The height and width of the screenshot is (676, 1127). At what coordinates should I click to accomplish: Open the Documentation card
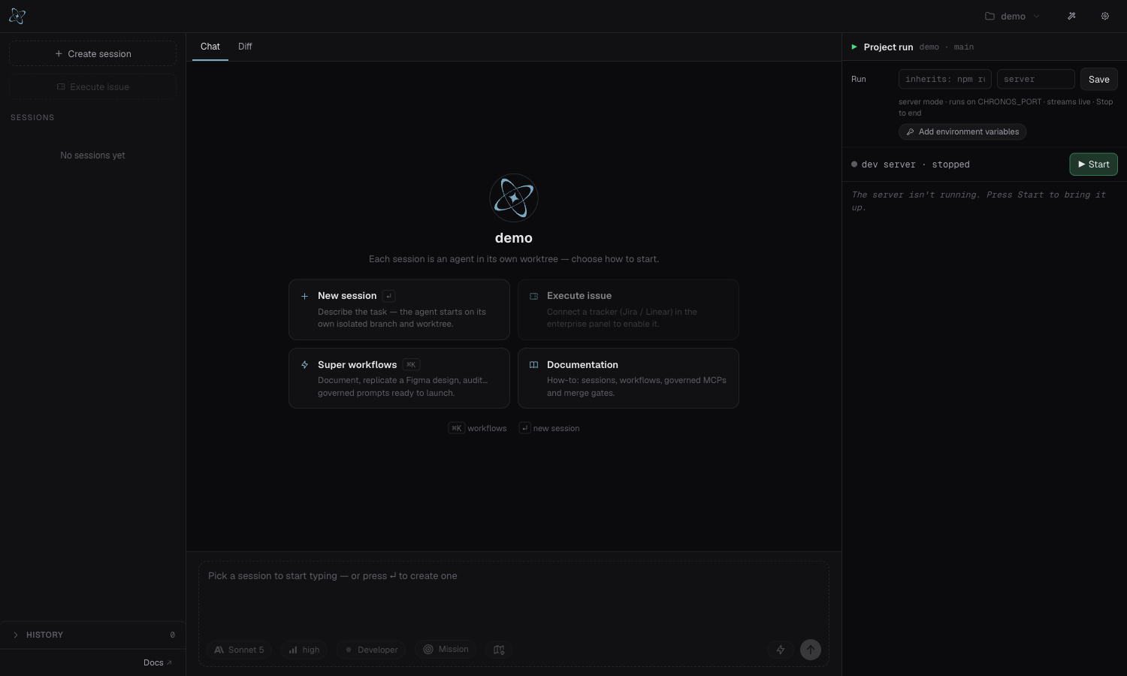[628, 378]
